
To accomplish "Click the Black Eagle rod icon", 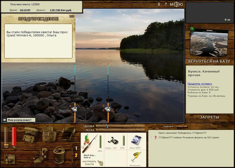I will pyautogui.click(x=90, y=143).
